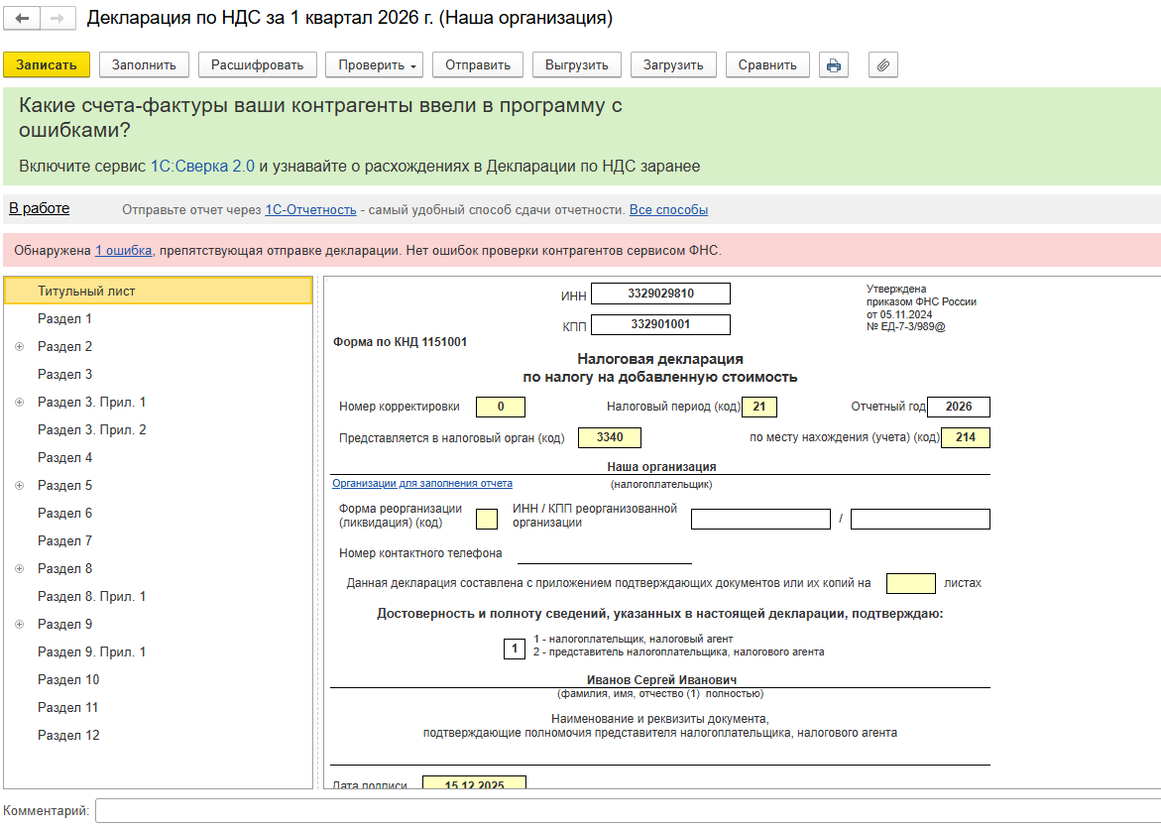This screenshot has width=1161, height=829.
Task: Click the Сравнить button
Action: point(767,65)
